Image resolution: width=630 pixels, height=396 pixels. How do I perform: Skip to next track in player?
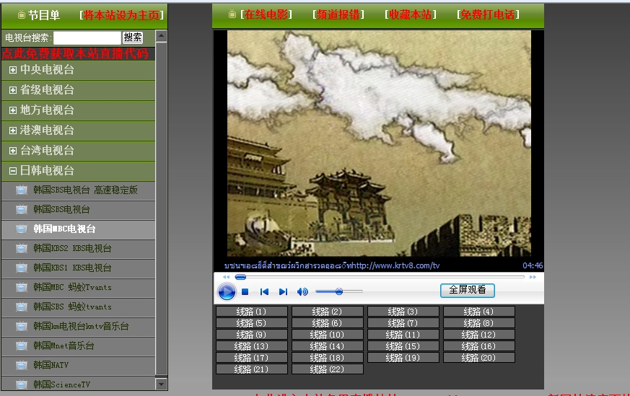coord(284,292)
